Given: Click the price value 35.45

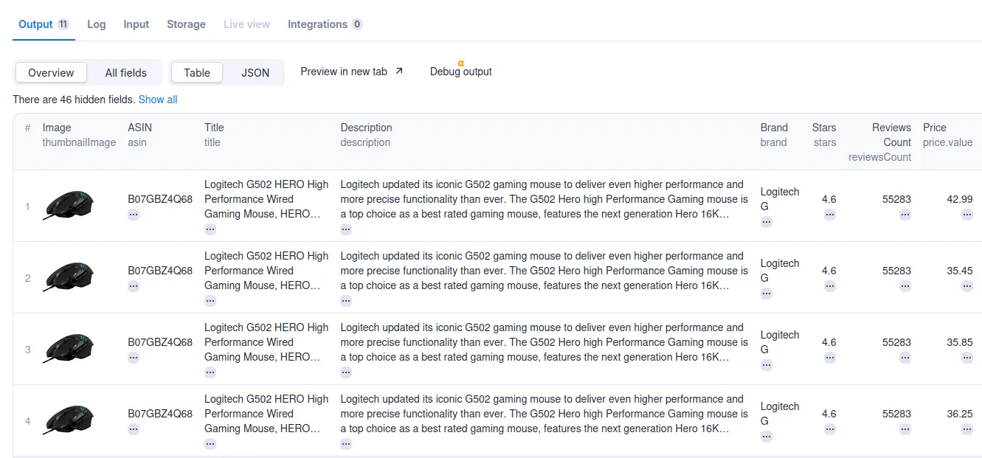Looking at the screenshot, I should pos(960,271).
